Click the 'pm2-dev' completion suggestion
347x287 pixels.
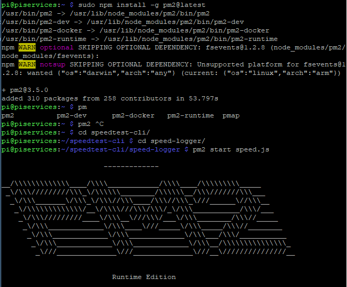coord(72,115)
